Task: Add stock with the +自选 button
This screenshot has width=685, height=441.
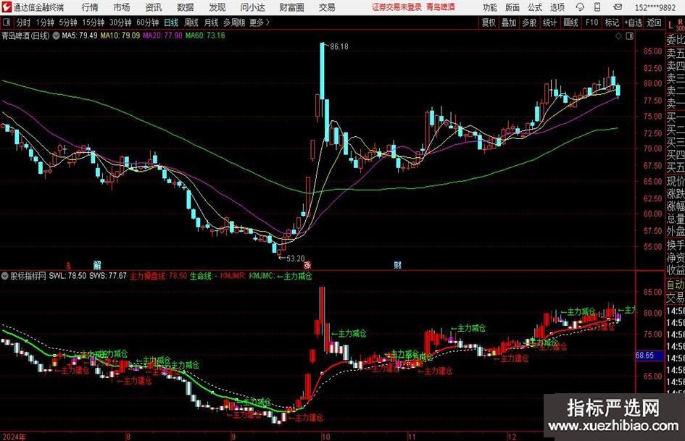Action: [x=634, y=22]
